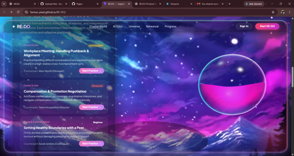This screenshot has width=294, height=156.
Task: Start Practice for Compensation & Promotion Negotiation
Action: (x=92, y=107)
